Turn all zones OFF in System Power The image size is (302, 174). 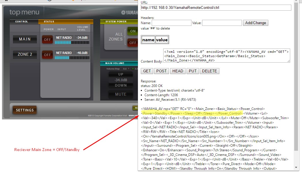tap(133, 42)
